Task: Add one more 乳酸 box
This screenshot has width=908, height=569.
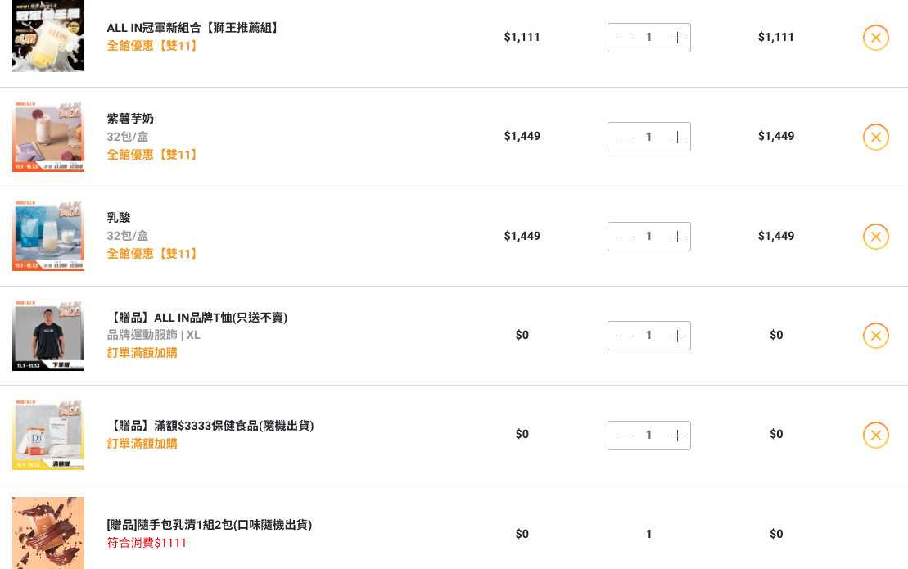Action: click(676, 237)
